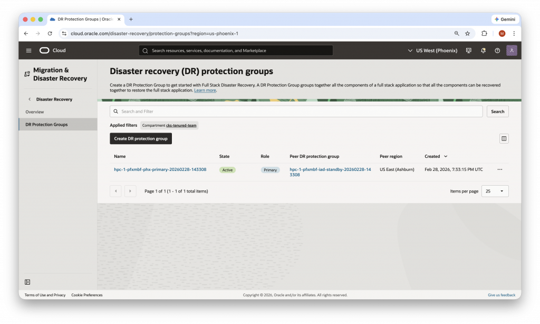540x324 pixels.
Task: Open the Help question-mark icon
Action: 497,50
